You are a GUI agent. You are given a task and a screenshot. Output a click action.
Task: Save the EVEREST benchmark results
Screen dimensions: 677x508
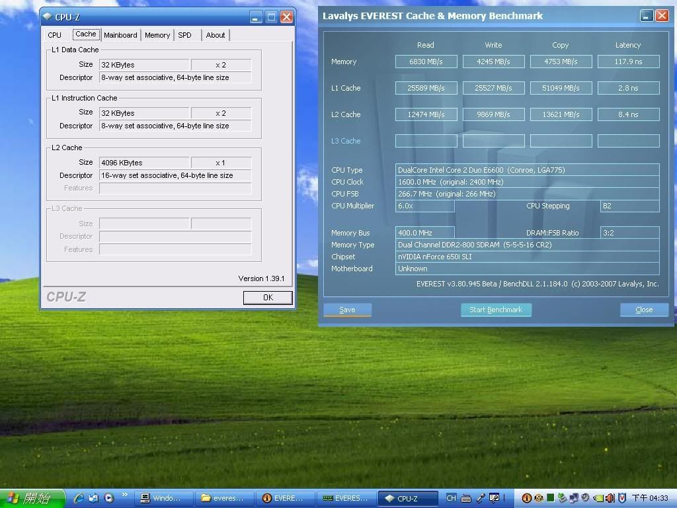pos(347,310)
